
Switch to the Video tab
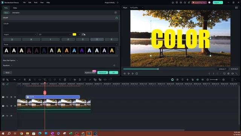pyautogui.click(x=15, y=8)
